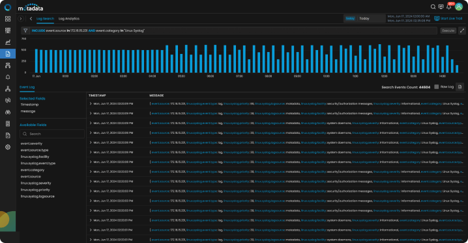The image size is (468, 243).
Task: Open the report document icon in sidebar
Action: click(8, 135)
